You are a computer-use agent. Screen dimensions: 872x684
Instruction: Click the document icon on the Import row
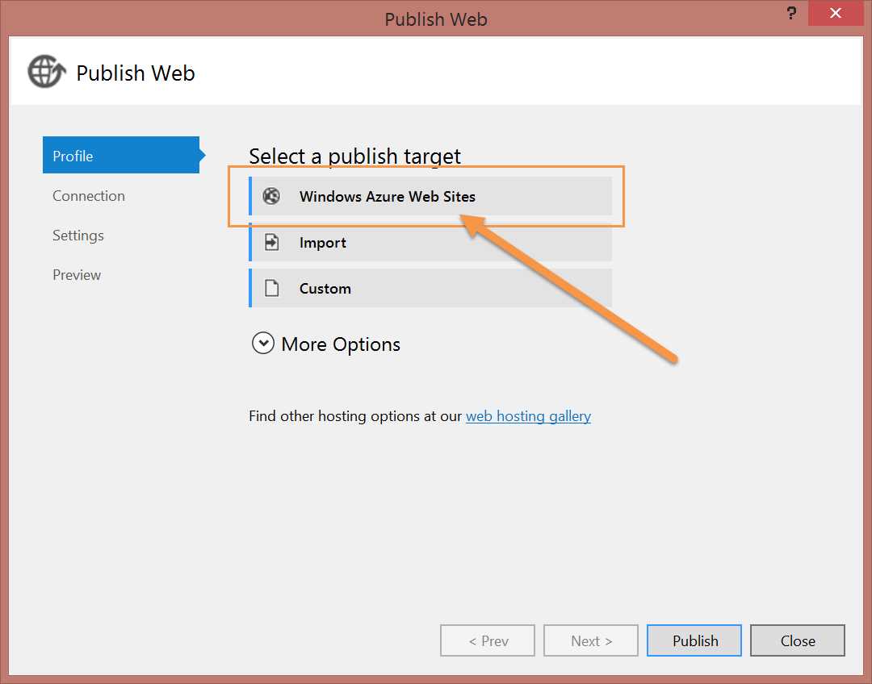point(271,242)
